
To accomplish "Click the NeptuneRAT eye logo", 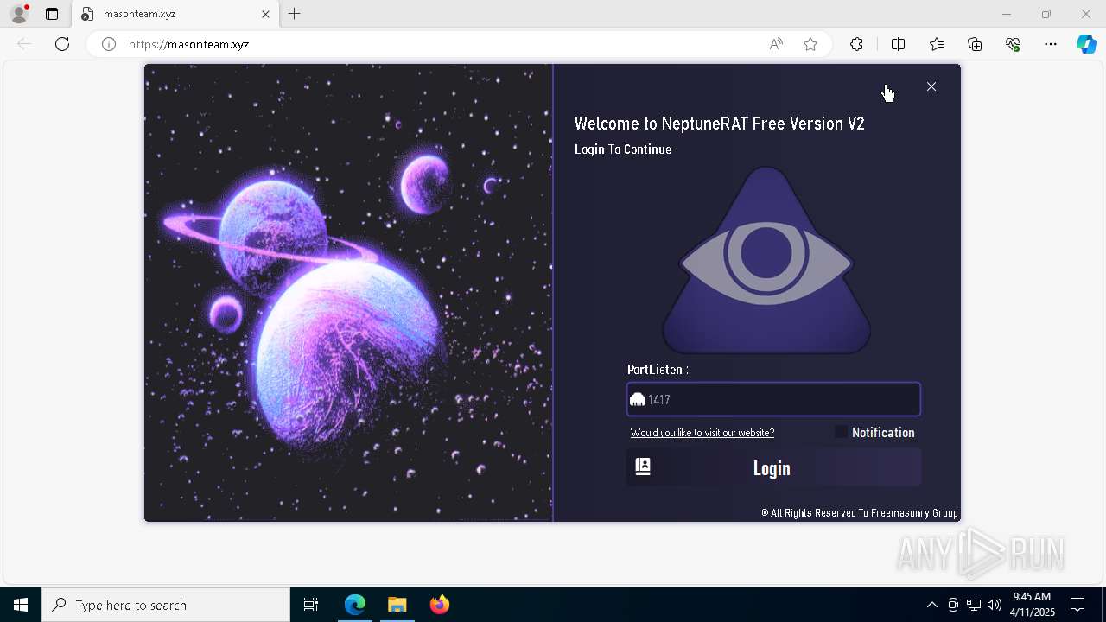I will click(x=766, y=260).
